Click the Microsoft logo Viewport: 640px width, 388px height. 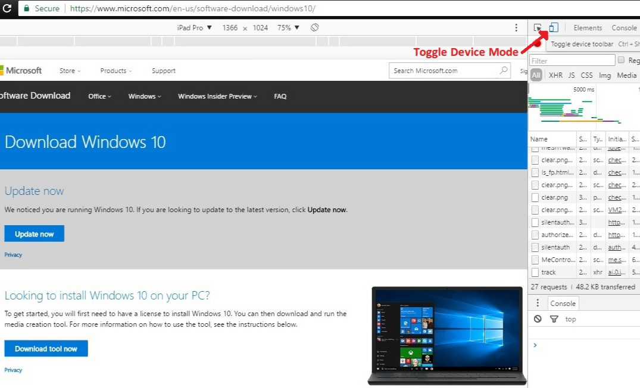pos(21,71)
